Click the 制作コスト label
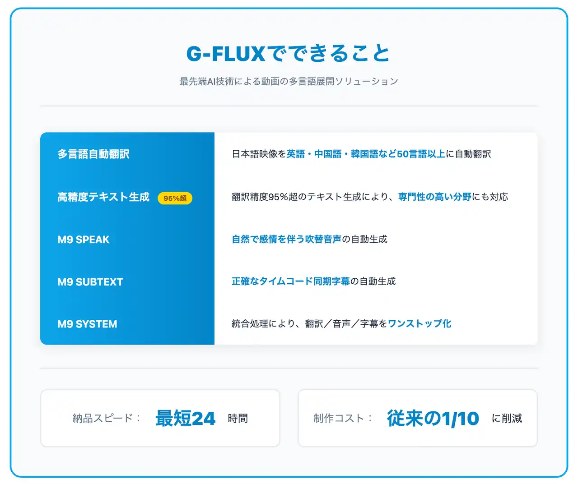The image size is (578, 484). pyautogui.click(x=342, y=419)
